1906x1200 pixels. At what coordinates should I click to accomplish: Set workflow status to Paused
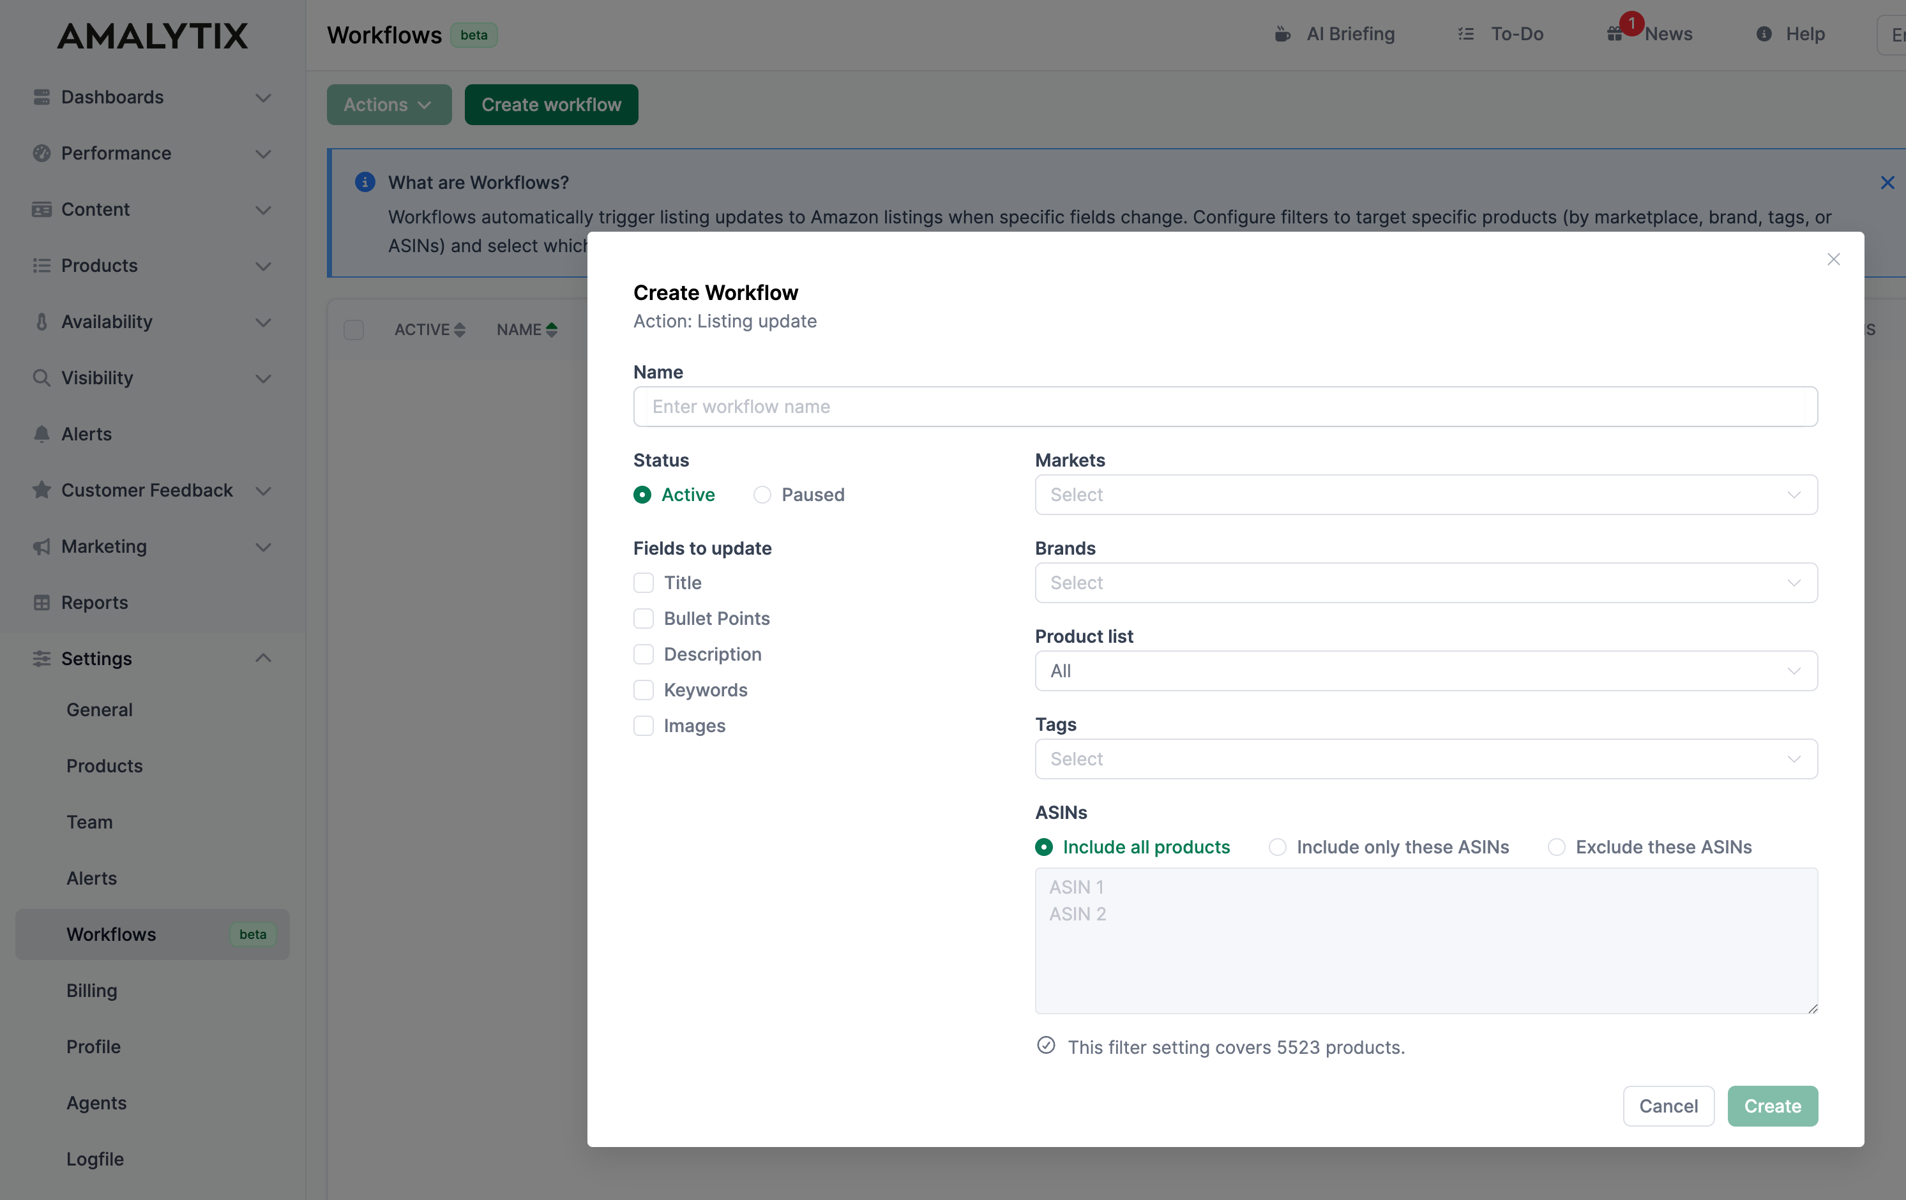pos(762,495)
